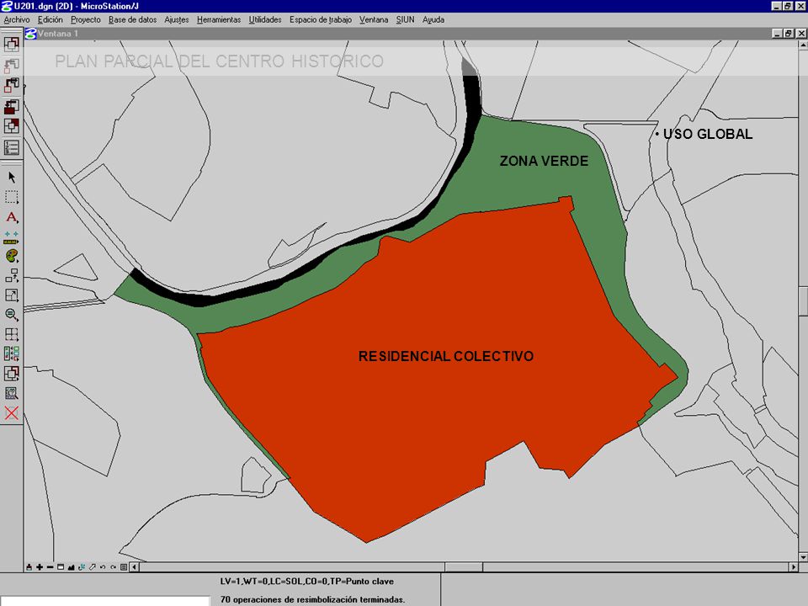Screen dimensions: 808x606
Task: Click the Update View icon in view controls
Action: (29, 566)
